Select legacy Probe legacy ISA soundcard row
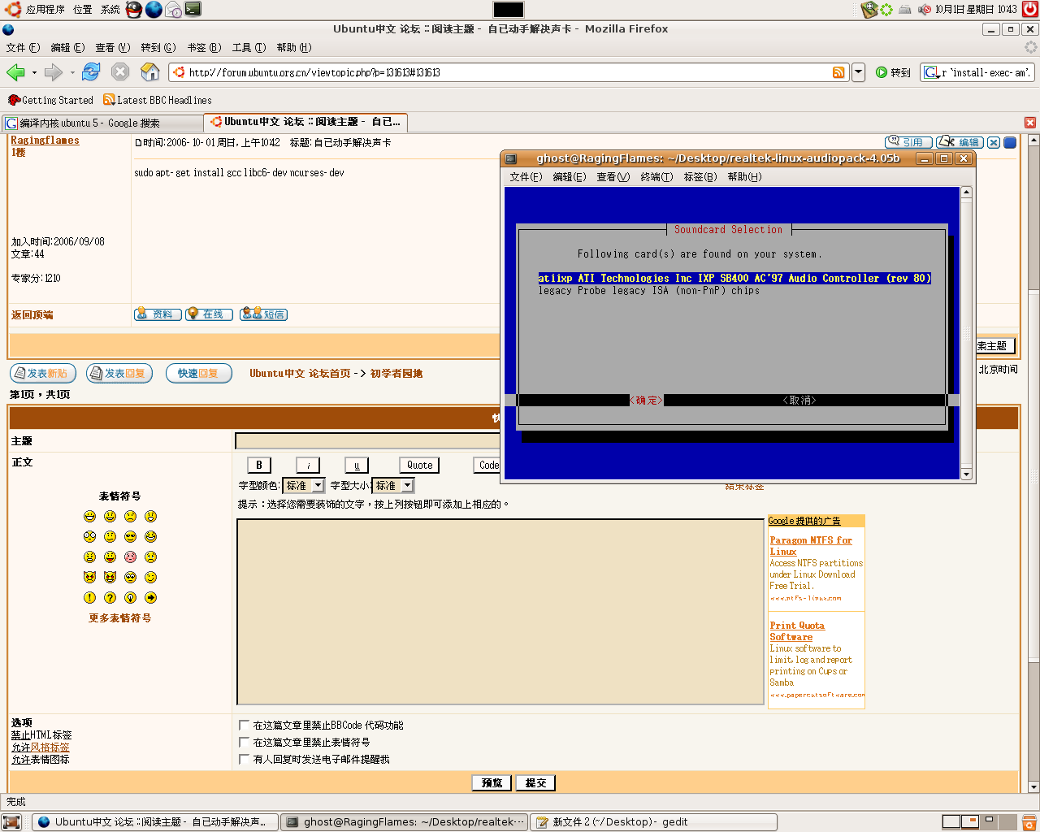The image size is (1040, 832). click(x=648, y=291)
